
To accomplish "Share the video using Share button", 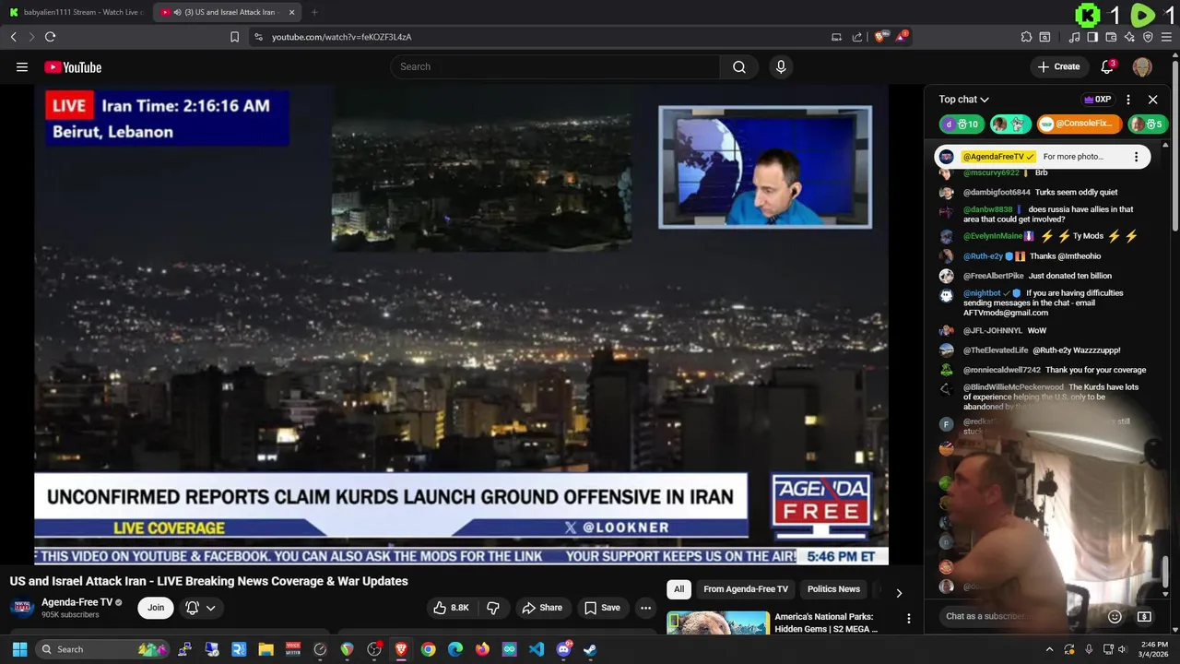I will [x=542, y=608].
